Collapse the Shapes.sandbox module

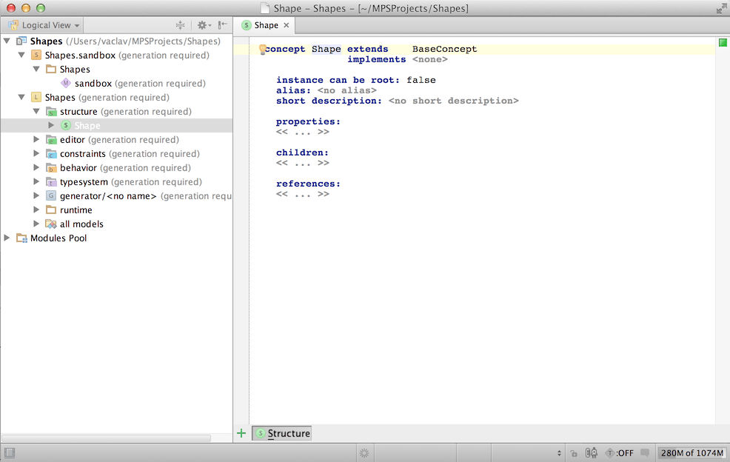click(21, 56)
